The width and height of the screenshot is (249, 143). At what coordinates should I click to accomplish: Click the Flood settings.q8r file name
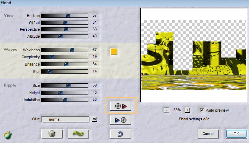point(194,119)
